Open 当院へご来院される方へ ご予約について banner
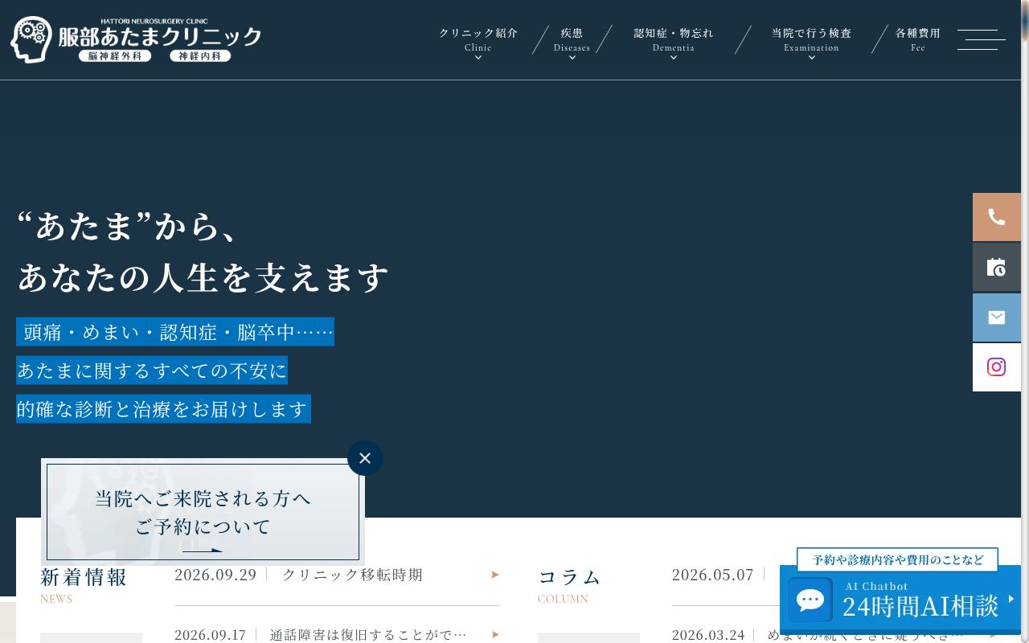The width and height of the screenshot is (1029, 643). click(203, 512)
